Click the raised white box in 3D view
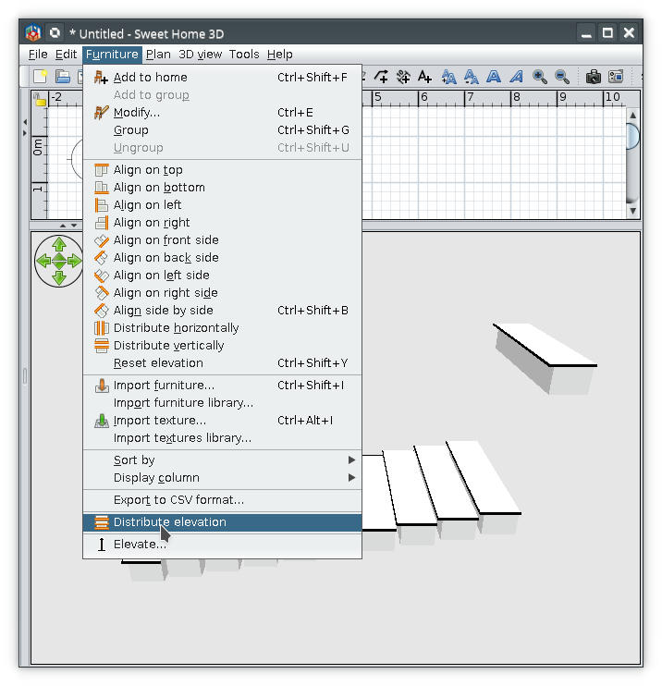This screenshot has height=686, width=662. 545,358
